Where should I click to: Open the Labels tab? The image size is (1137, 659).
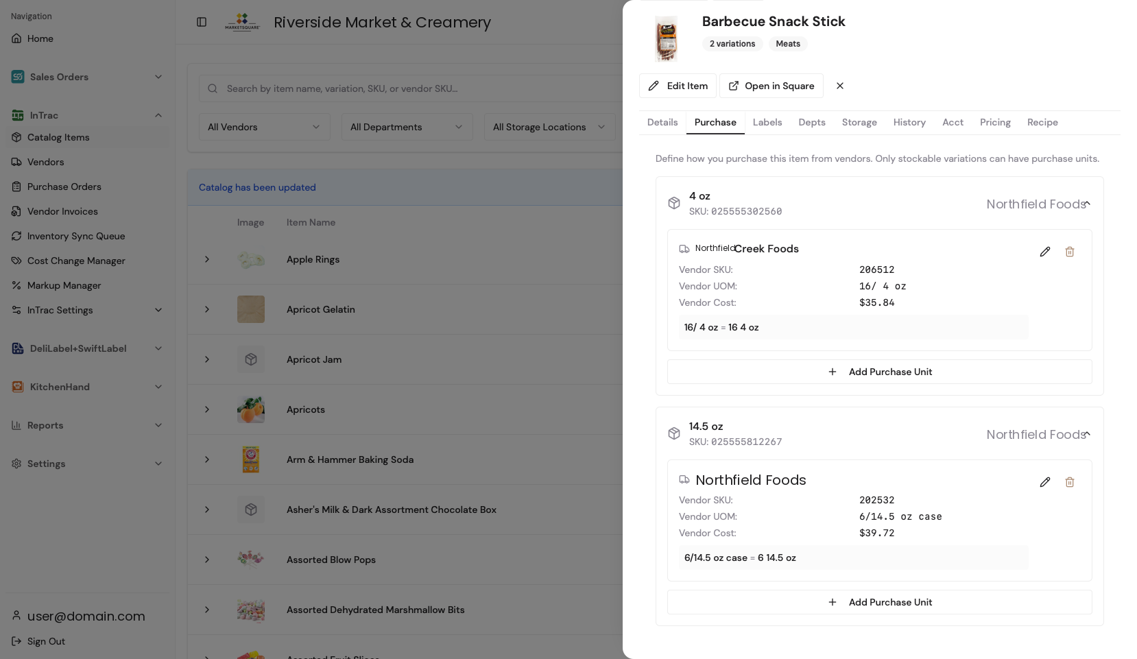(767, 122)
